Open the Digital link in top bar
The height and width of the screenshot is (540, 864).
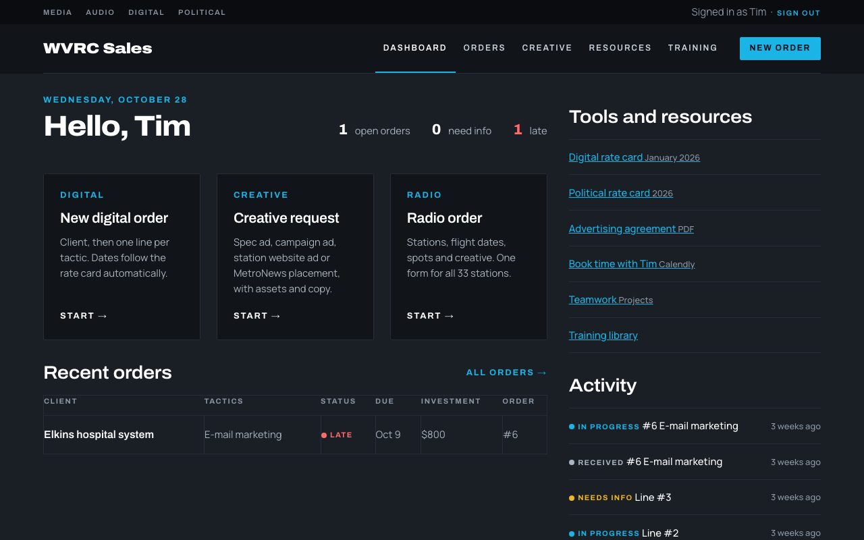(x=146, y=12)
